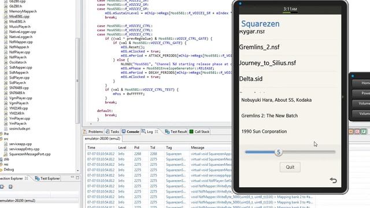Open serviceappEntry.cpp file
The image size is (370, 208).
pos(24,149)
